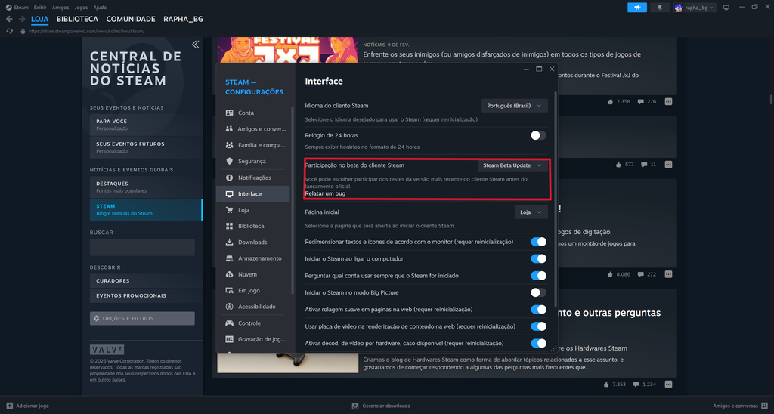Switch to the BIBLIOTECA tab
This screenshot has height=414, width=774.
click(77, 19)
